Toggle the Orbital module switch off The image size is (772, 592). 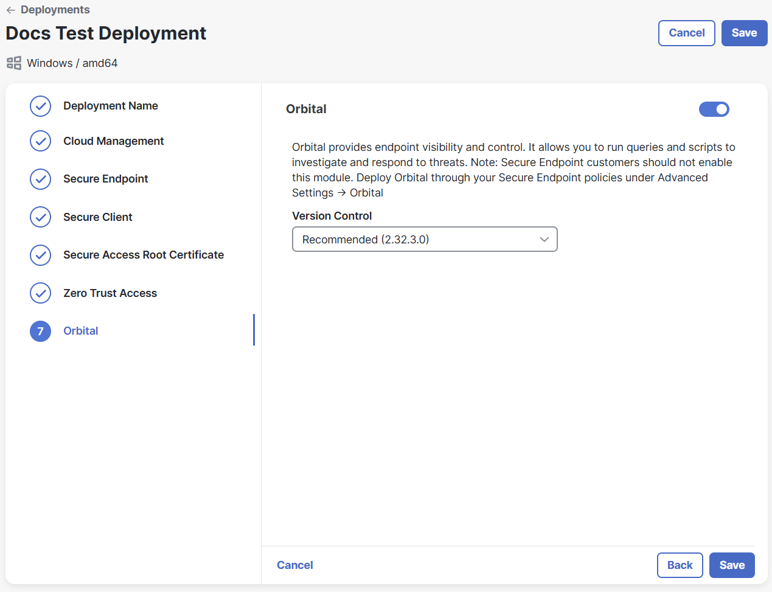[x=714, y=109]
